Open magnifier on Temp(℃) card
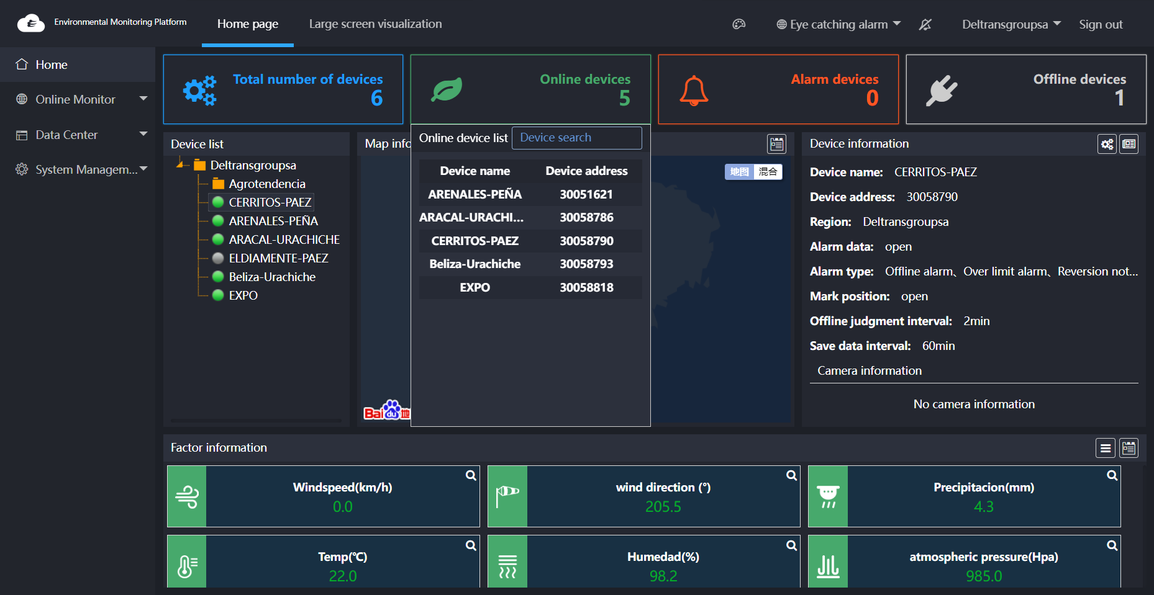 [x=471, y=545]
